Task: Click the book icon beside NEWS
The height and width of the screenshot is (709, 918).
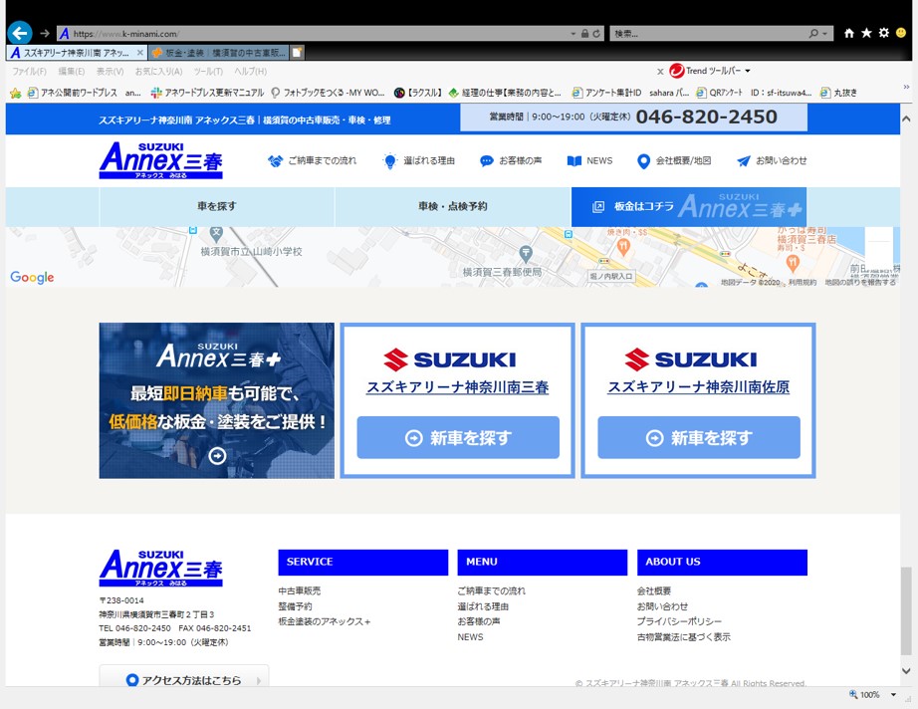Action: tap(574, 161)
